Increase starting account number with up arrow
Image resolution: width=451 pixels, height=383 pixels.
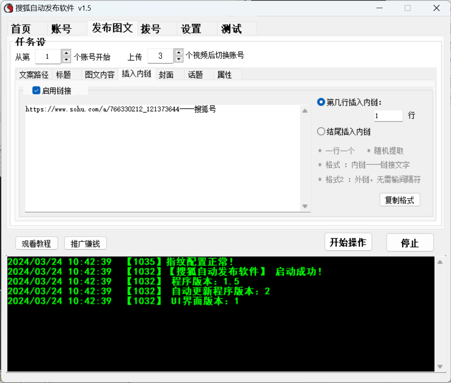click(66, 53)
